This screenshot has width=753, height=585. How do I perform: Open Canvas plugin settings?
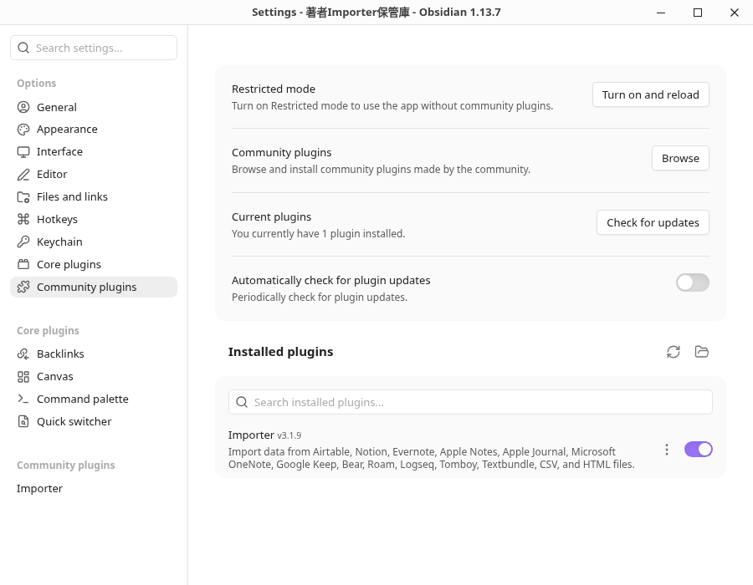pyautogui.click(x=94, y=377)
